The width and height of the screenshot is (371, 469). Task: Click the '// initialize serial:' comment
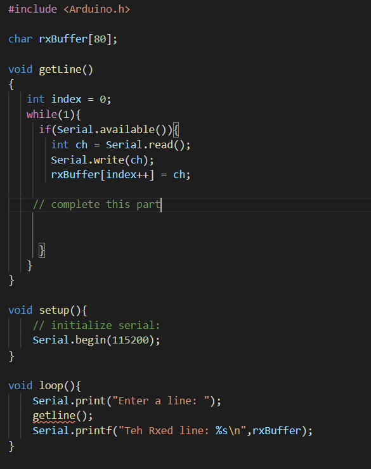point(96,325)
